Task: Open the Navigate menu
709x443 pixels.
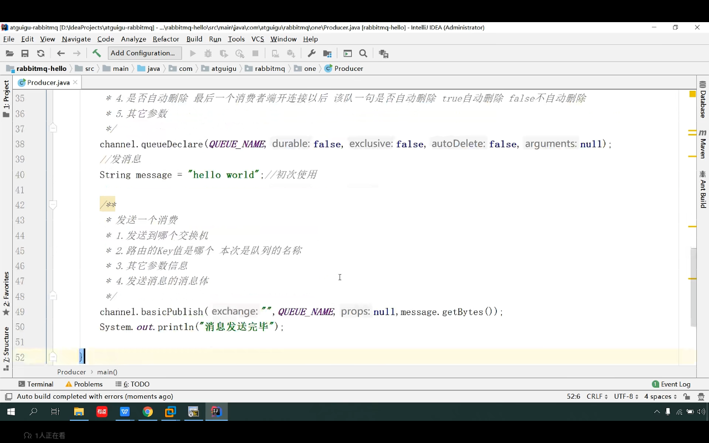Action: [x=76, y=39]
